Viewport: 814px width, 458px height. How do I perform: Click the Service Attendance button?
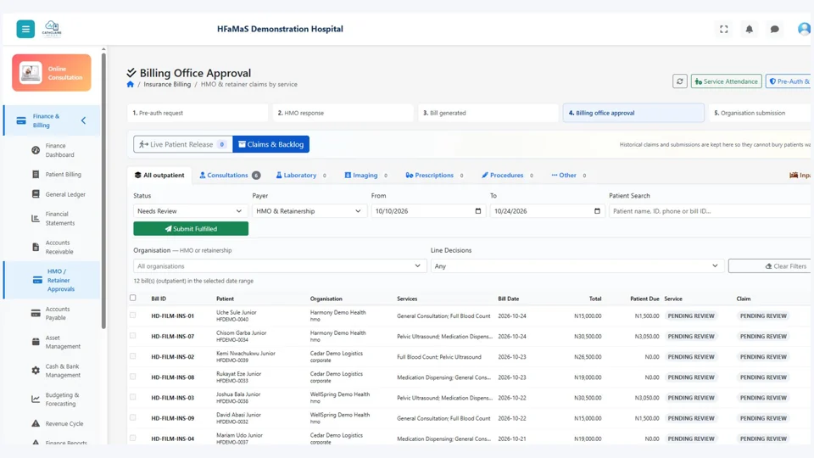727,81
